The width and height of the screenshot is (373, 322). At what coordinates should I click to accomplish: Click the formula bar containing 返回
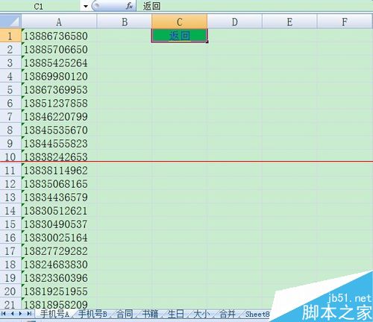(254, 6)
